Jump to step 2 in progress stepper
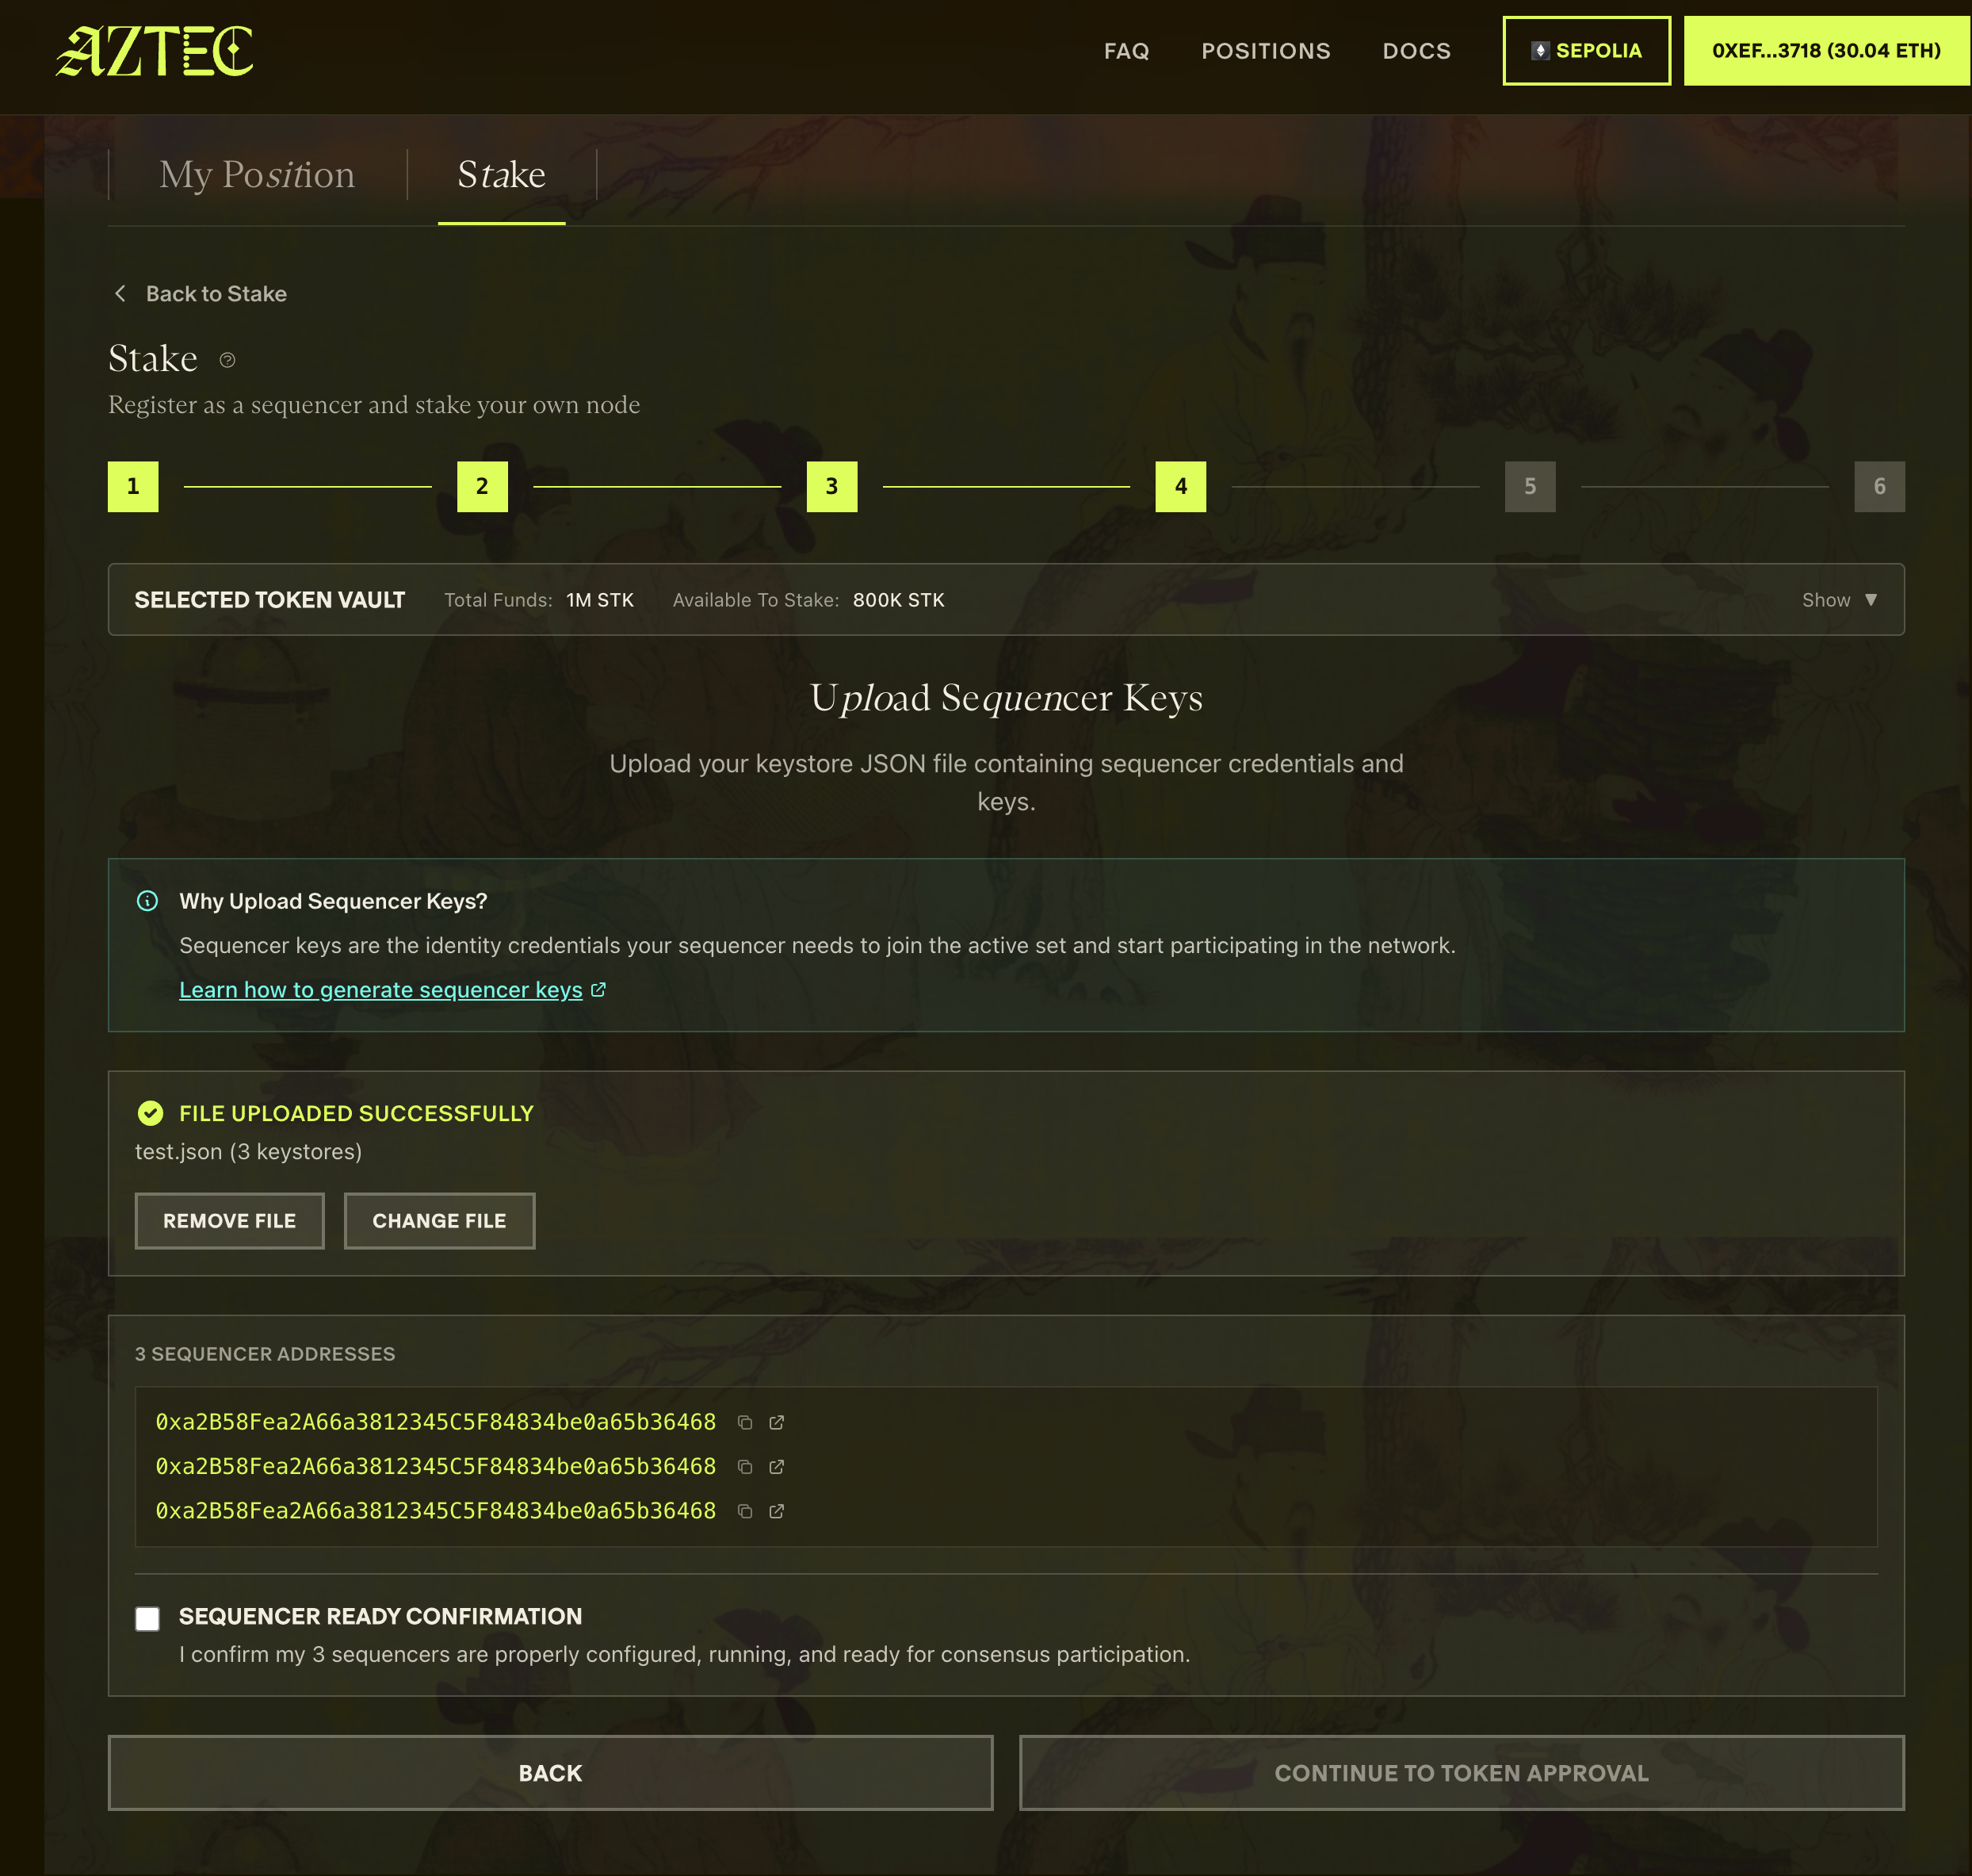The height and width of the screenshot is (1876, 1972). (x=482, y=487)
